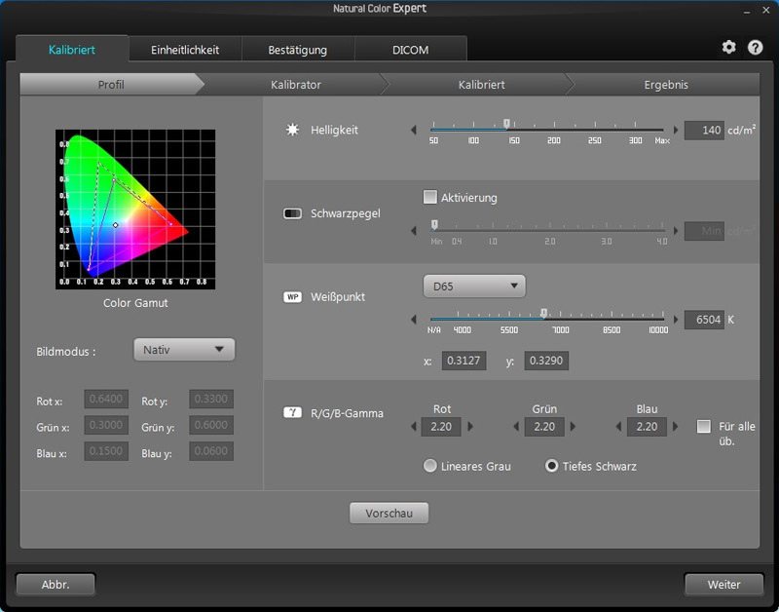Click the Weiter button
779x612 pixels.
(x=723, y=584)
